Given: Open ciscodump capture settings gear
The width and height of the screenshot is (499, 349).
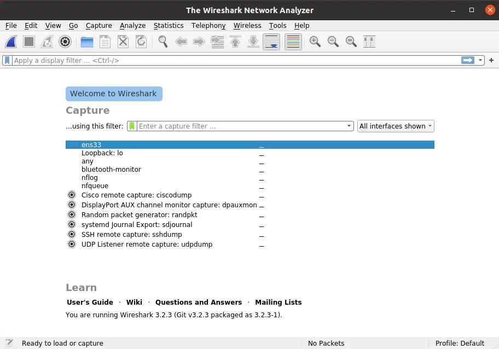Looking at the screenshot, I should [x=72, y=195].
